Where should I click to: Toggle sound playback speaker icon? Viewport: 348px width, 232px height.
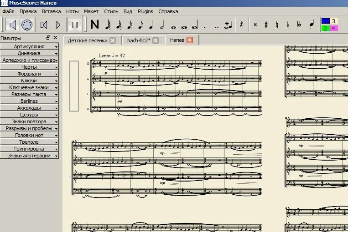tap(13, 25)
